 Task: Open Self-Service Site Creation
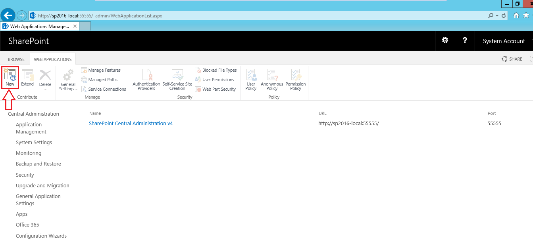[177, 80]
